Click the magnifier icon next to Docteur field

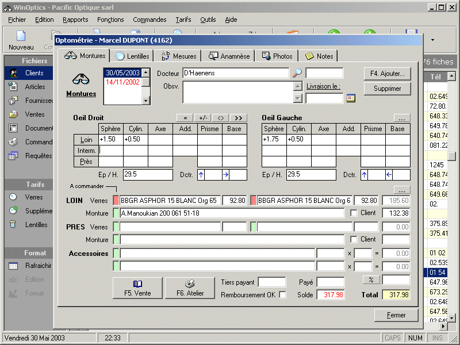click(297, 73)
